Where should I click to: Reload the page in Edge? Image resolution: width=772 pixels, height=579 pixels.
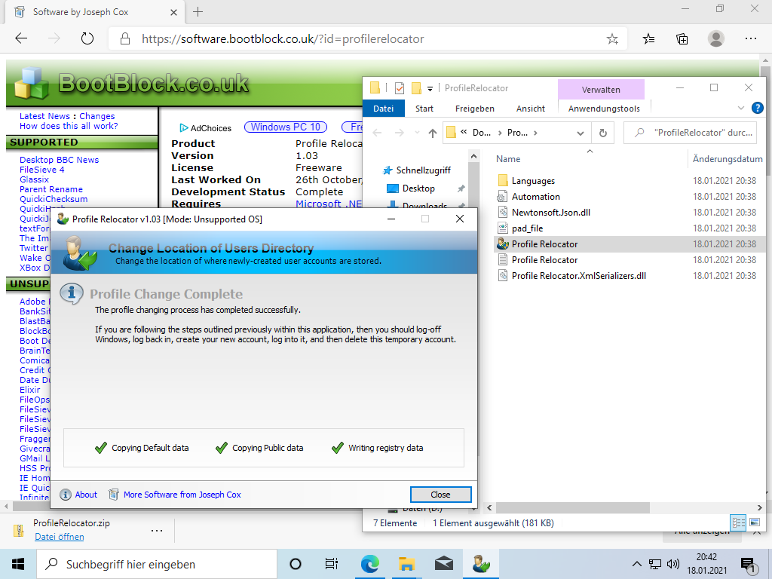87,38
